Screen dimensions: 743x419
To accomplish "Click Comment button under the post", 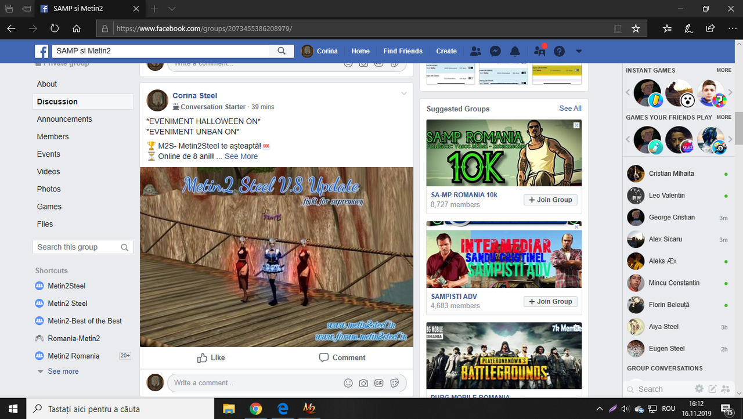I will click(342, 357).
